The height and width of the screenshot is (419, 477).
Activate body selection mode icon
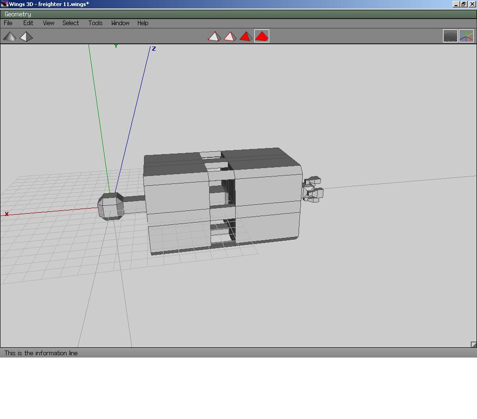tap(262, 36)
